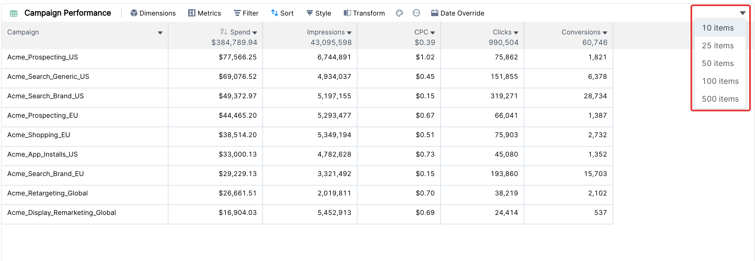The height and width of the screenshot is (261, 755).
Task: Click the CPC value $0.45
Action: (x=425, y=77)
